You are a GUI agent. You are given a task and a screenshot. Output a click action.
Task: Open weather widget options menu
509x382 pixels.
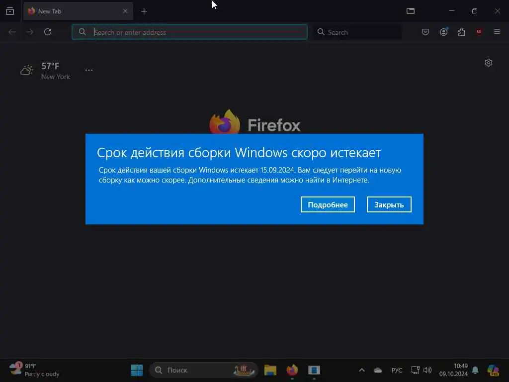tap(88, 70)
